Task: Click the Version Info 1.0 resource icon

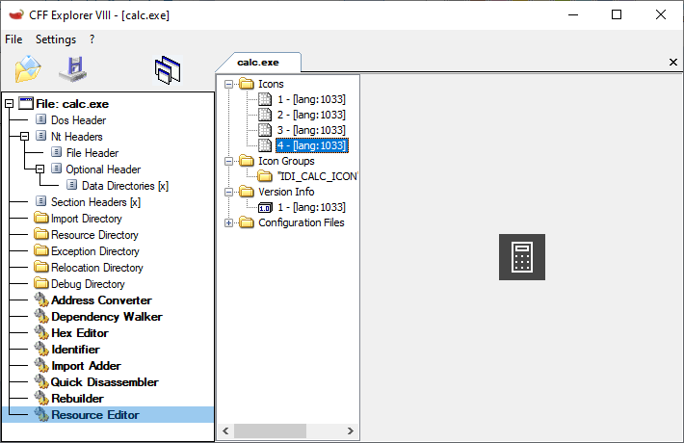Action: tap(265, 207)
